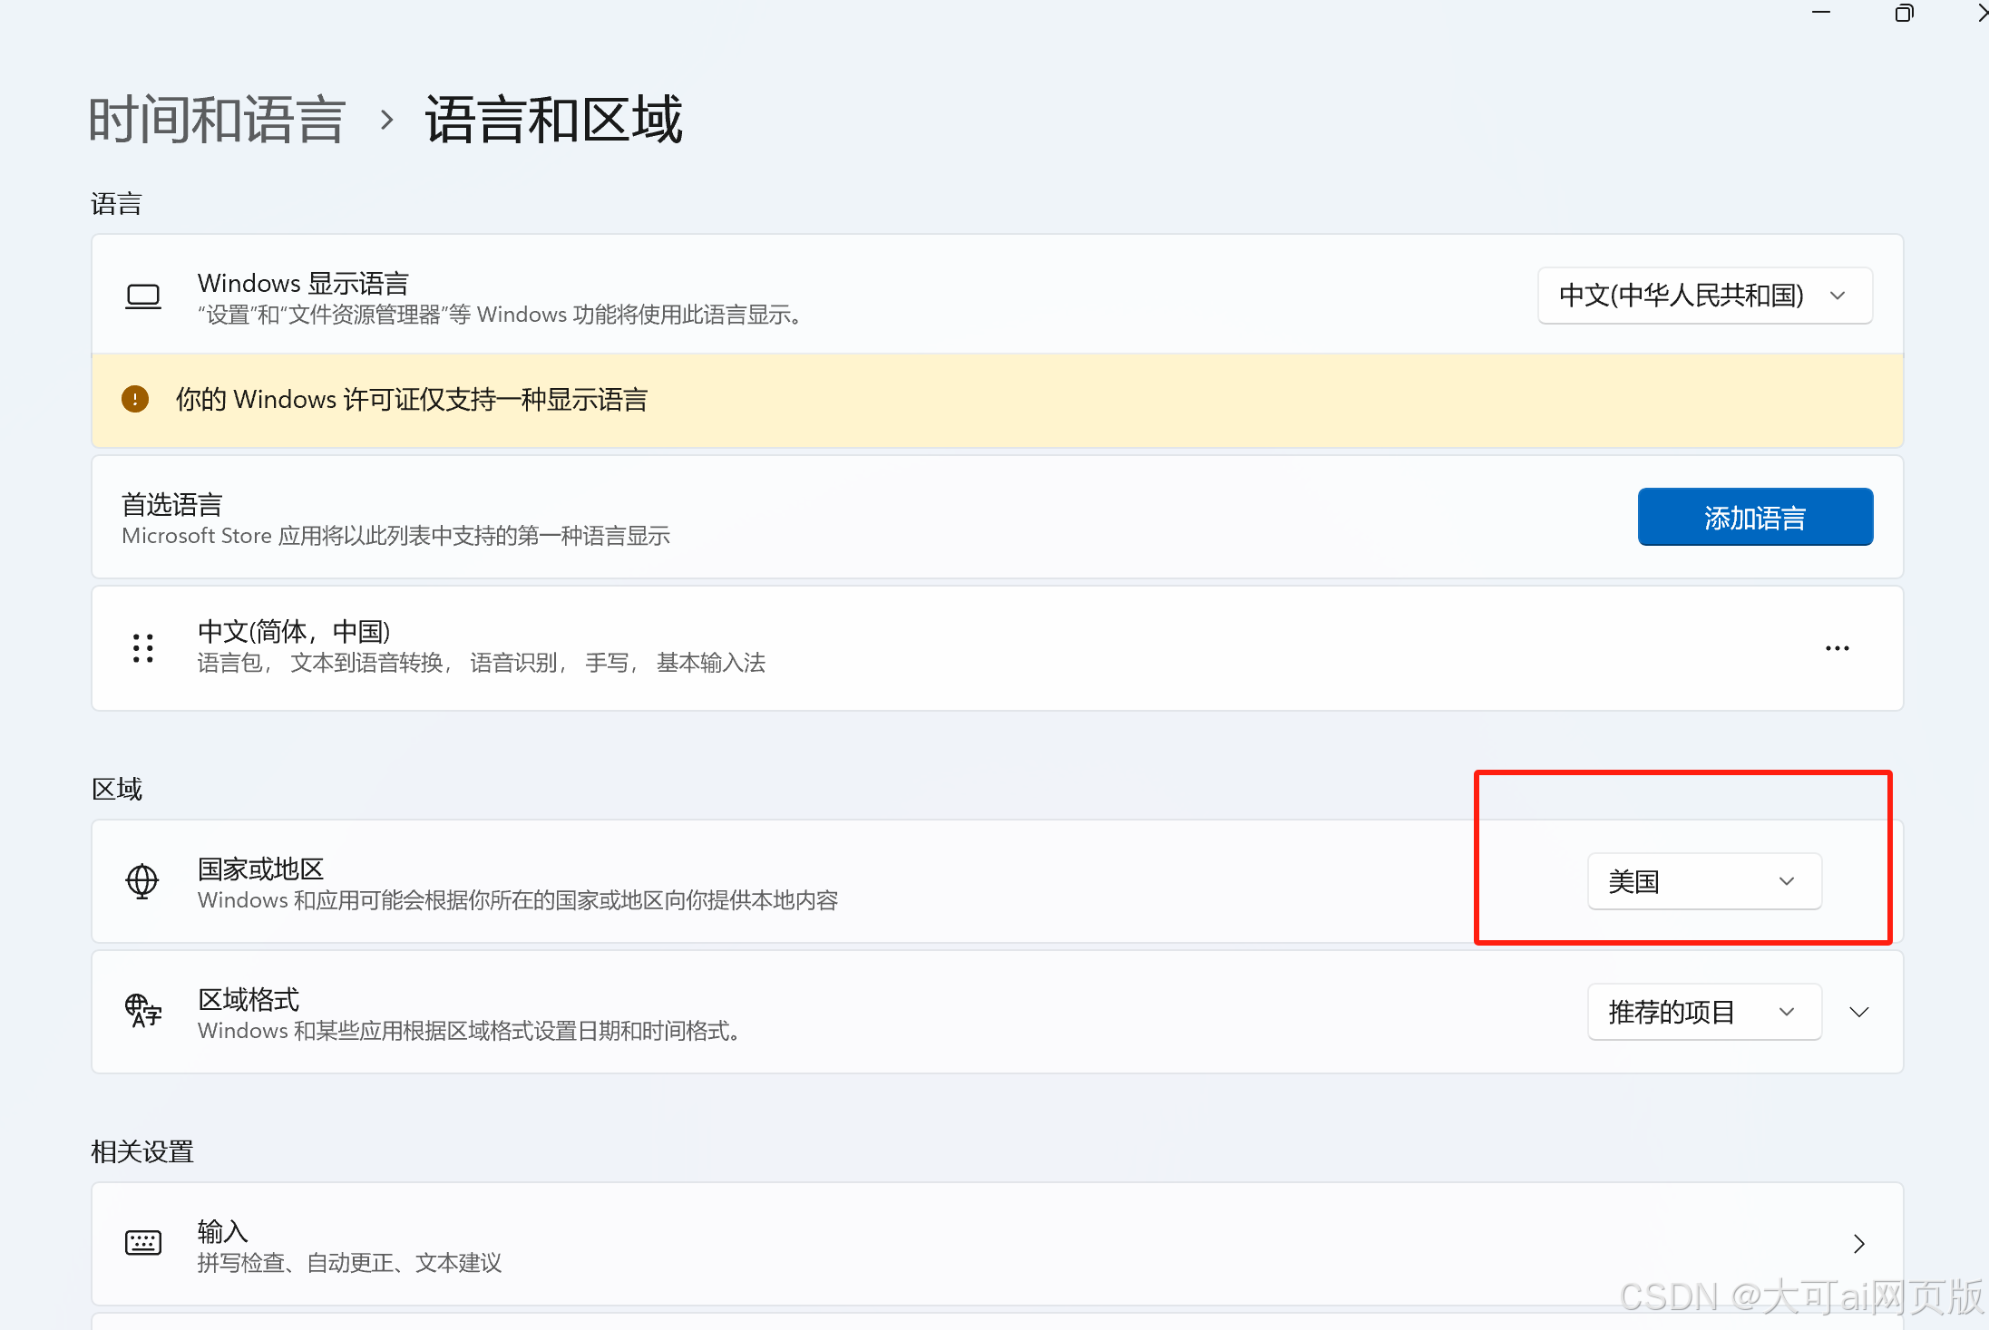Expand the 区域格式 section chevron

click(x=1859, y=1012)
